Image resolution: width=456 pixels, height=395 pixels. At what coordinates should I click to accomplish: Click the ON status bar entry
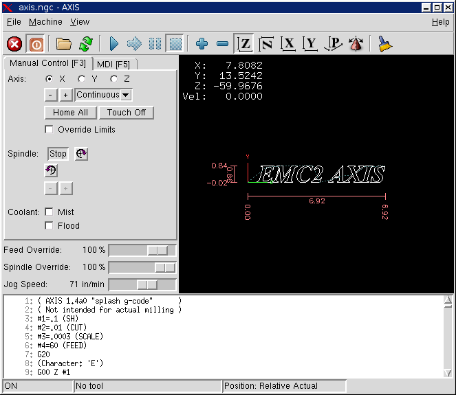pos(37,386)
